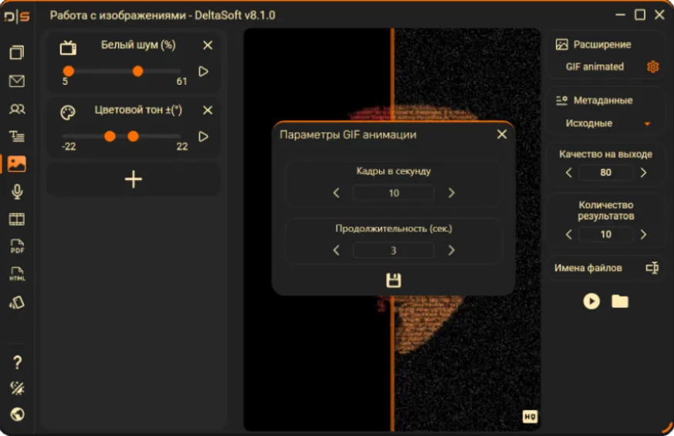
Task: Increase frames per second value
Action: click(x=452, y=193)
